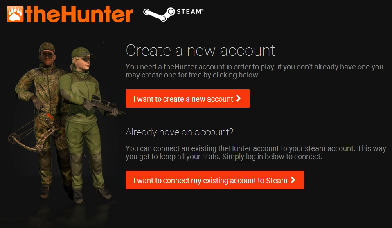Screen dimensions: 392x228
Task: Click the "Already have an account?" heading
Action: pos(179,132)
